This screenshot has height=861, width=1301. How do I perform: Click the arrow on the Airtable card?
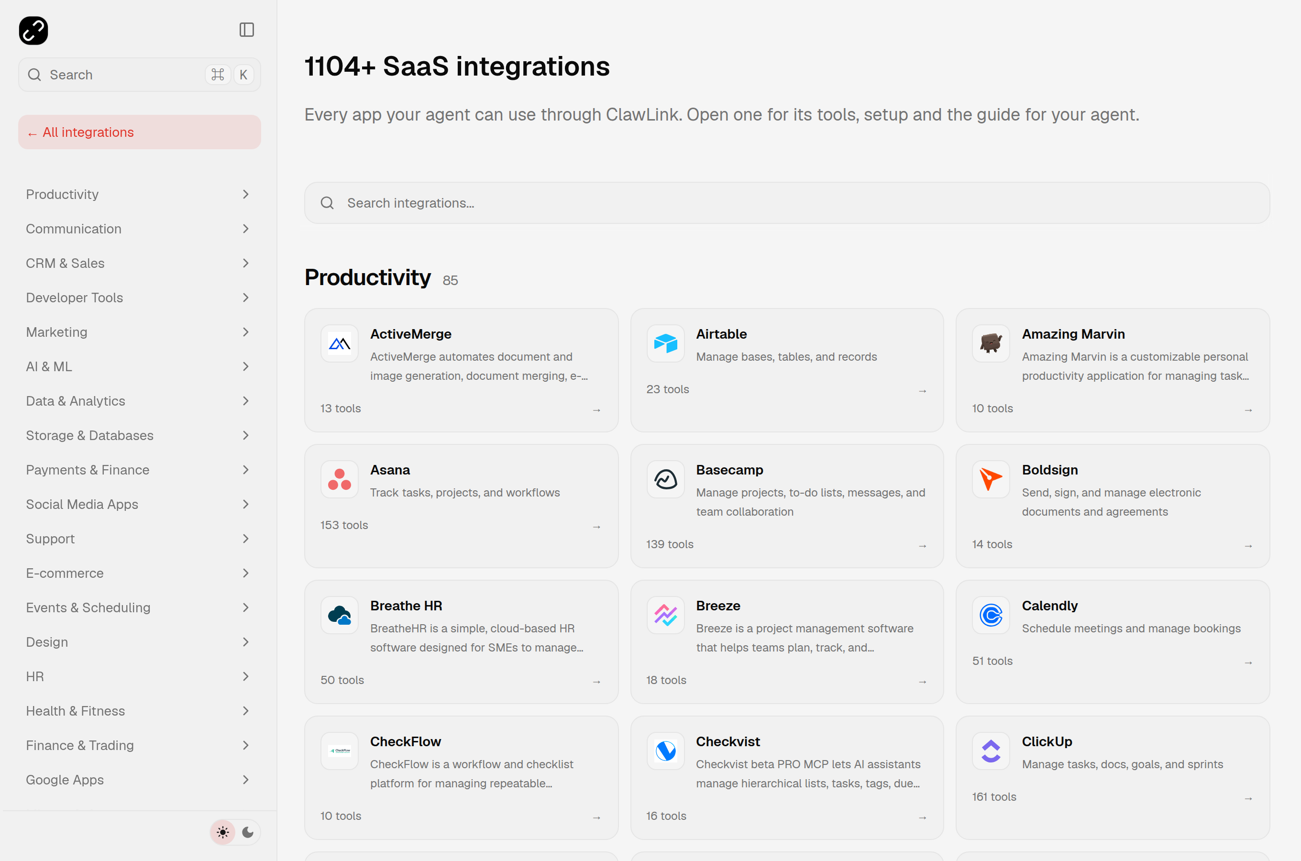(x=922, y=391)
